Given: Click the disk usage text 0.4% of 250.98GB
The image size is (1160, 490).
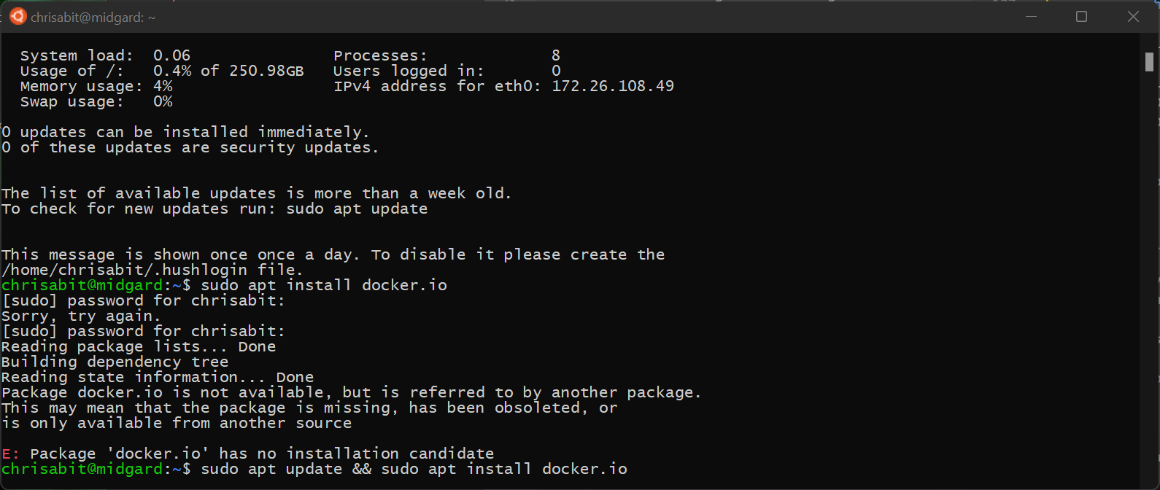Looking at the screenshot, I should (x=228, y=71).
